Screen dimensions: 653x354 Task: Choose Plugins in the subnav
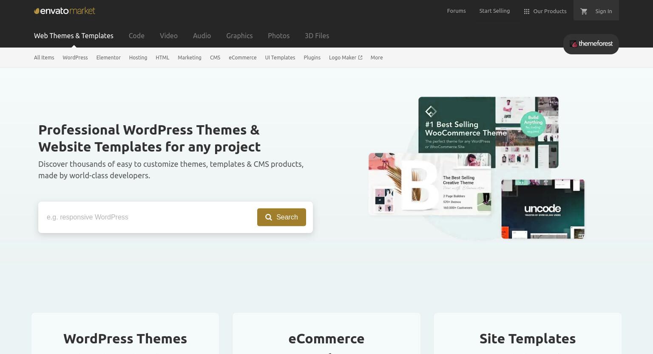(312, 58)
